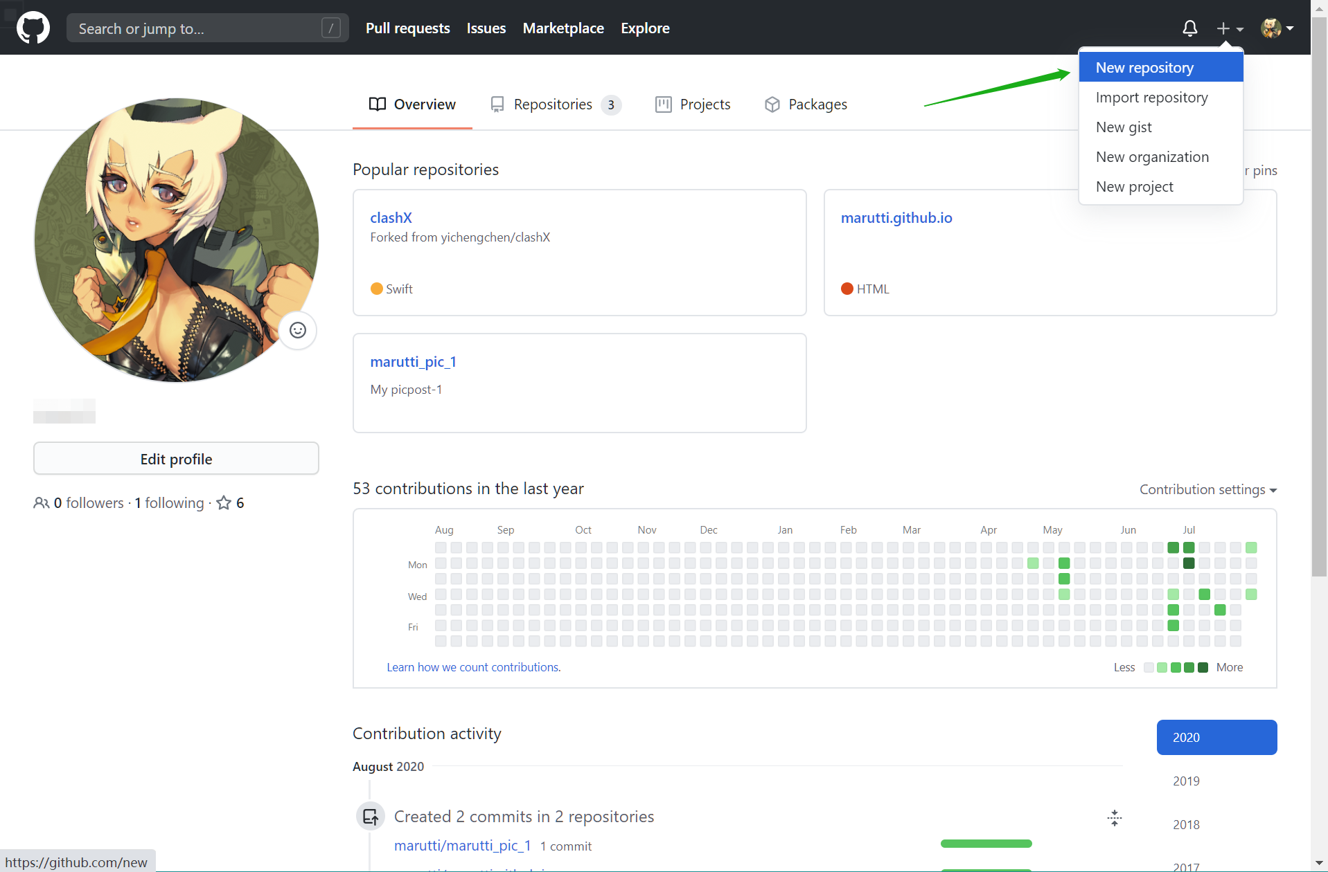Click the HTML language label
This screenshot has height=872, width=1328.
tap(873, 289)
